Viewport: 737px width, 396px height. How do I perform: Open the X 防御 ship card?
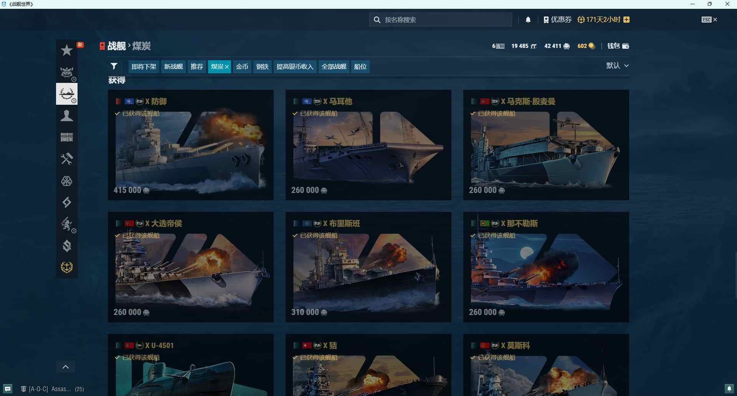tap(191, 145)
